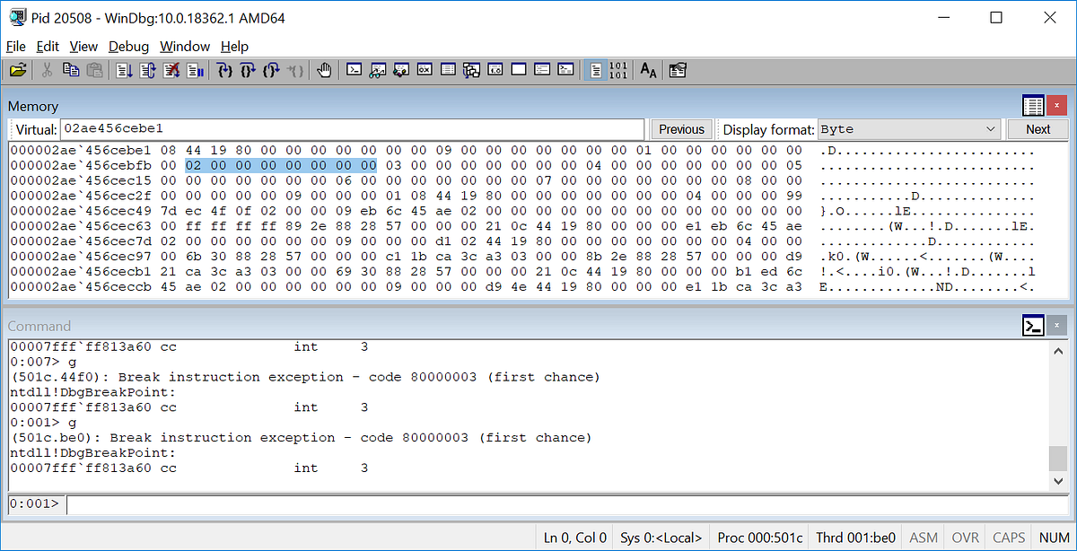This screenshot has width=1077, height=551.
Task: Open the Registers window from the toolbar
Action: 424,69
